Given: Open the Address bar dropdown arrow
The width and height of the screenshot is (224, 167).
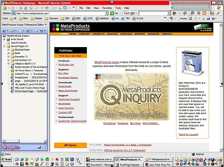Looking at the screenshot, I should point(106,13).
